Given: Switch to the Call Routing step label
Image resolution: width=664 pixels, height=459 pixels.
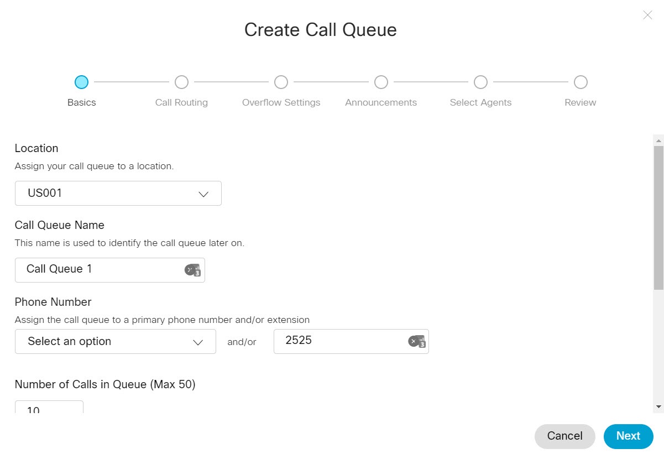Looking at the screenshot, I should [x=181, y=102].
